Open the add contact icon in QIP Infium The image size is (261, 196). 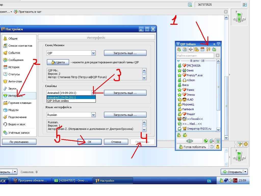179,49
